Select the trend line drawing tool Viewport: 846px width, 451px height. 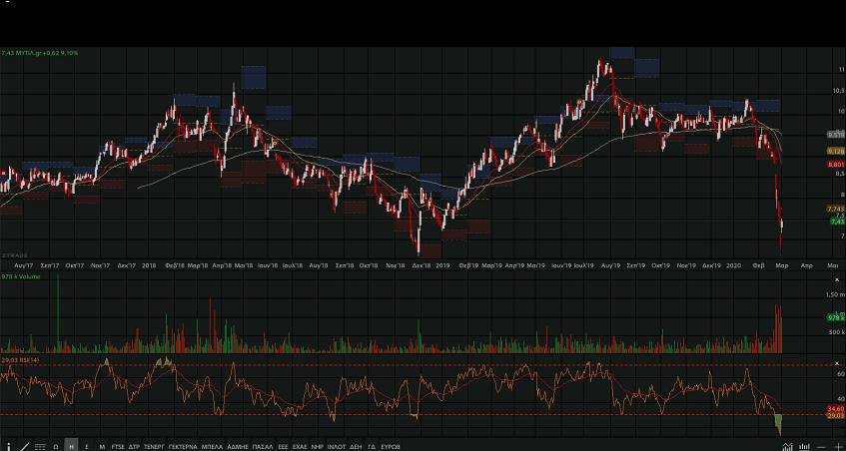pos(23,445)
